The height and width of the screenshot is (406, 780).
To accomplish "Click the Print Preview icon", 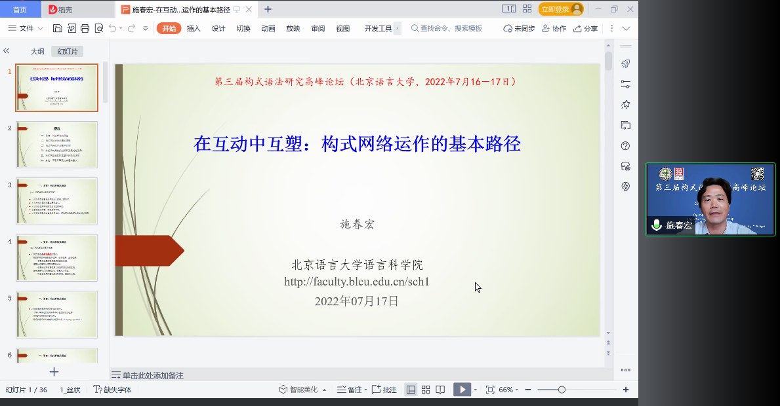I will pyautogui.click(x=98, y=28).
